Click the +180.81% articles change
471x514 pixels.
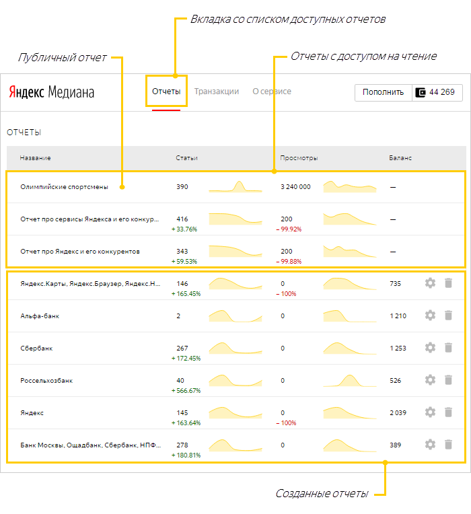[186, 455]
